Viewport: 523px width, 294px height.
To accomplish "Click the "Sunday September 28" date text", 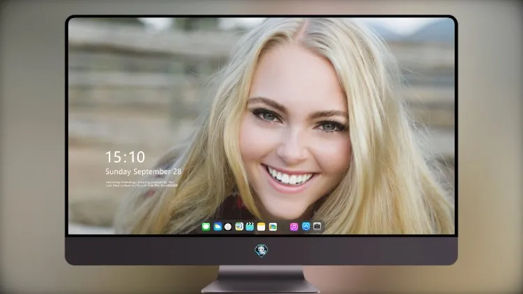I will pos(144,171).
